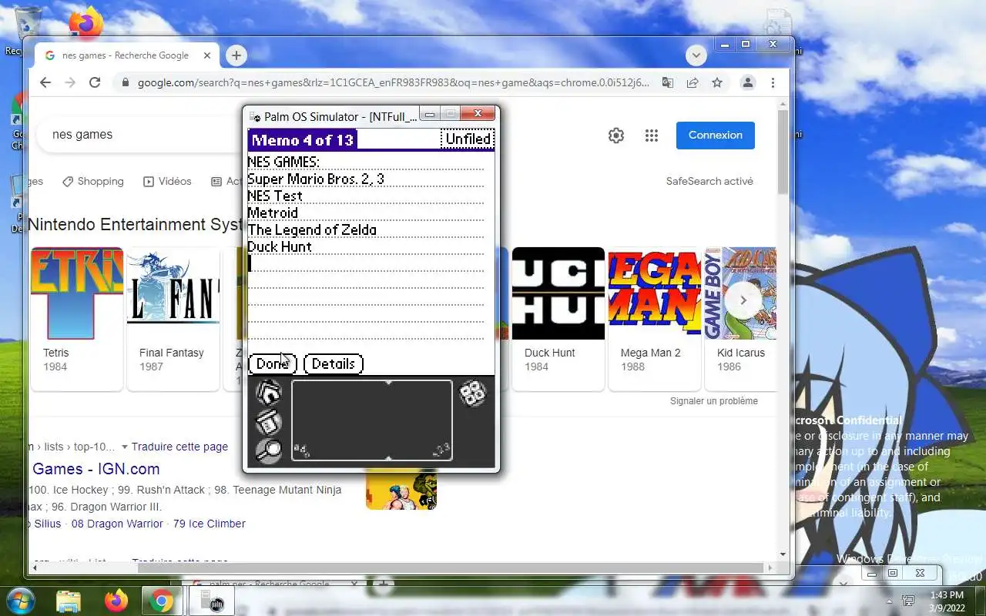Open the 'Games - IGN.com' result link

96,469
